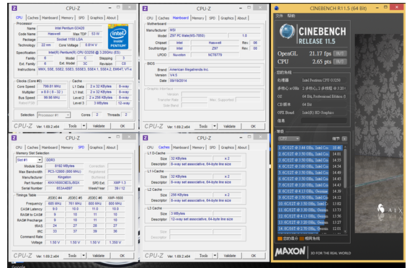Open CPU ranking dropdown in Cinebench

coord(289,138)
